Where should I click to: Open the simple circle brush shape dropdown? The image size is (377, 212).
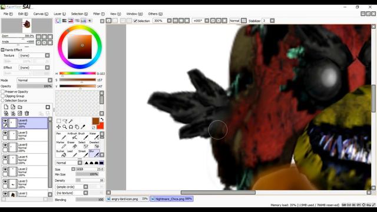coord(85,187)
